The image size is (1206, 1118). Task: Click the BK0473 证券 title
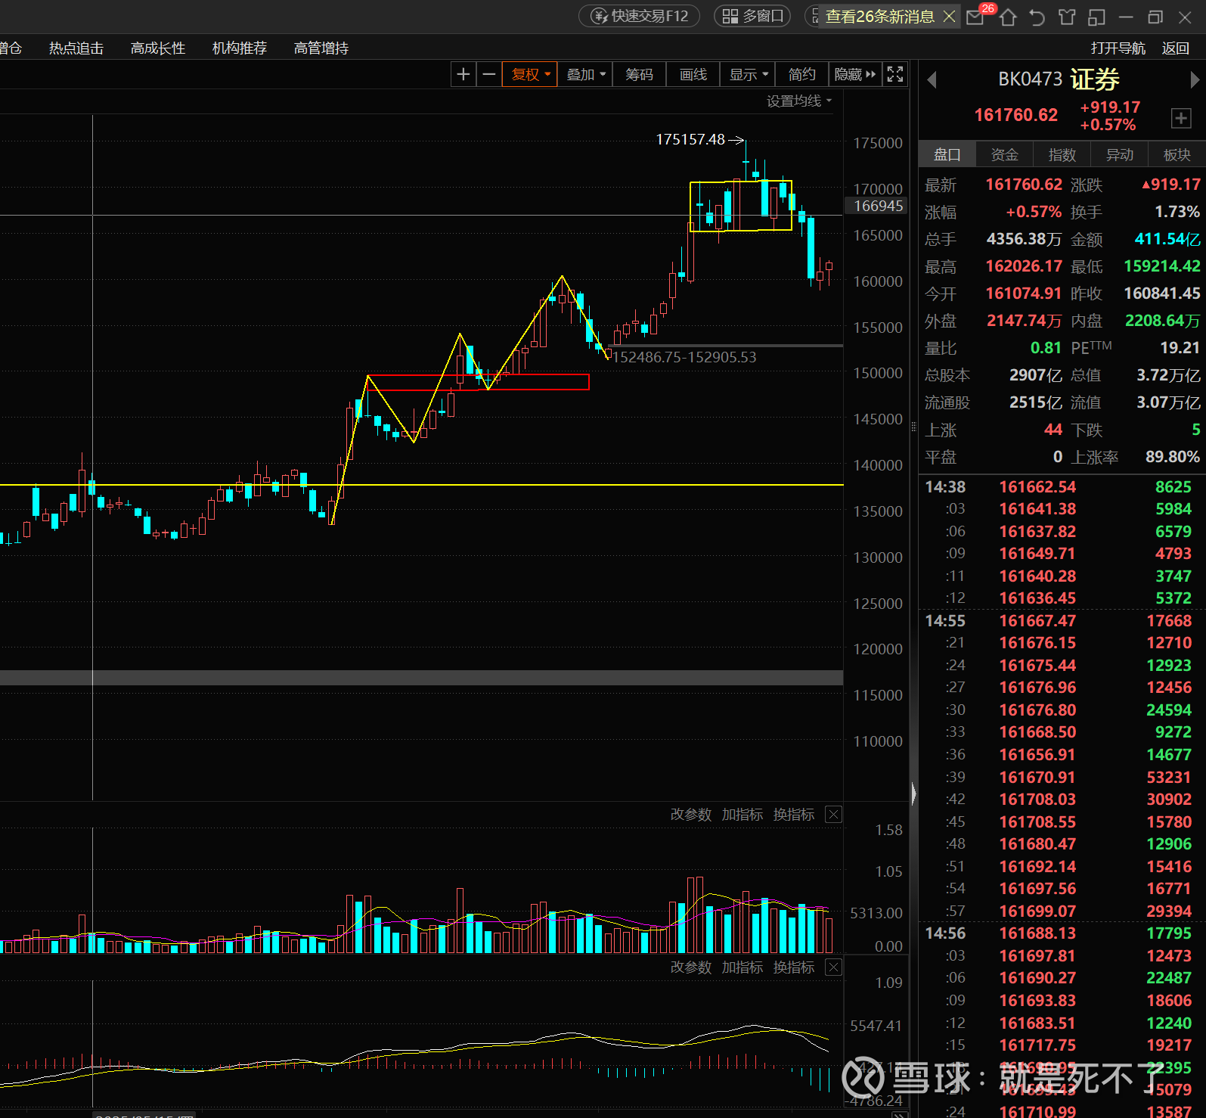point(1059,79)
